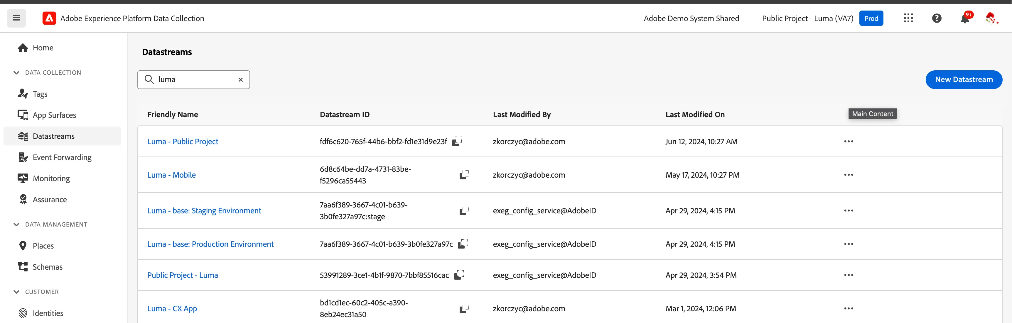The image size is (1012, 323).
Task: Toggle the hamburger navigation menu
Action: click(16, 18)
